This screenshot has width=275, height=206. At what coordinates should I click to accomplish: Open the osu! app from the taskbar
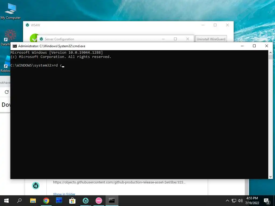99,201
